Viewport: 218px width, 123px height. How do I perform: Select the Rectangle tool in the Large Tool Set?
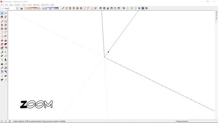[x=2, y=25]
